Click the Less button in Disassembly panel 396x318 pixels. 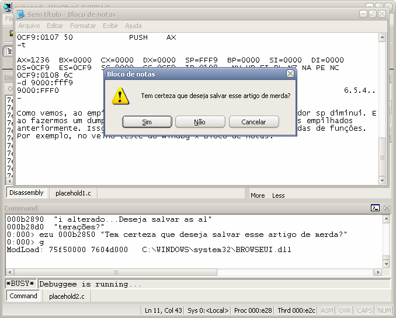pos(279,195)
